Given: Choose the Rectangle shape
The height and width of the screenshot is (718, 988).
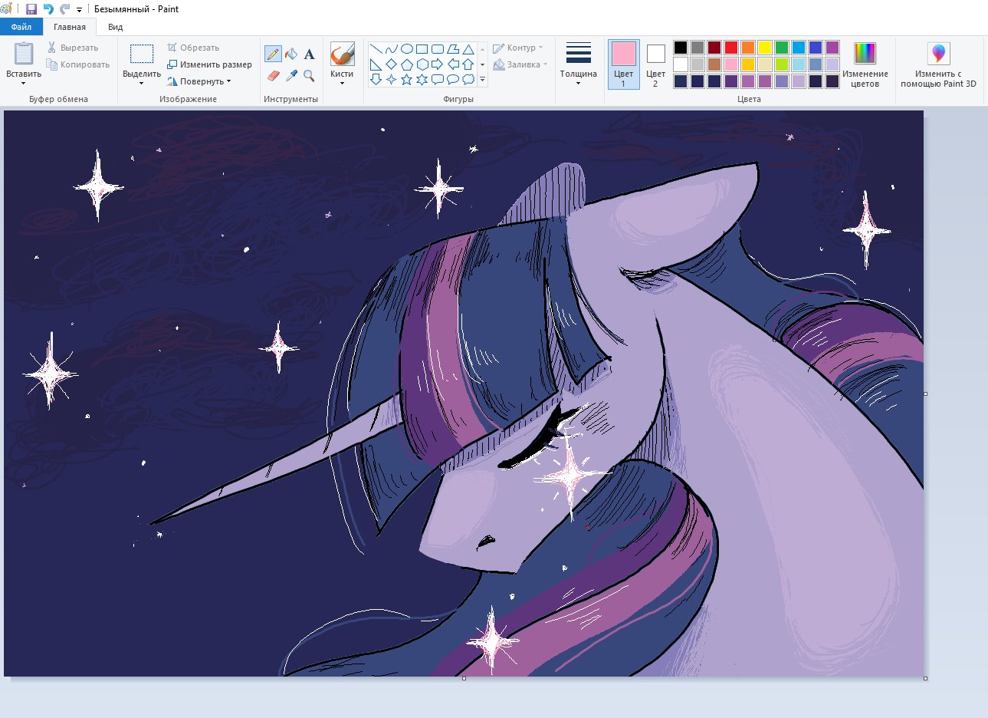Looking at the screenshot, I should click(x=422, y=49).
